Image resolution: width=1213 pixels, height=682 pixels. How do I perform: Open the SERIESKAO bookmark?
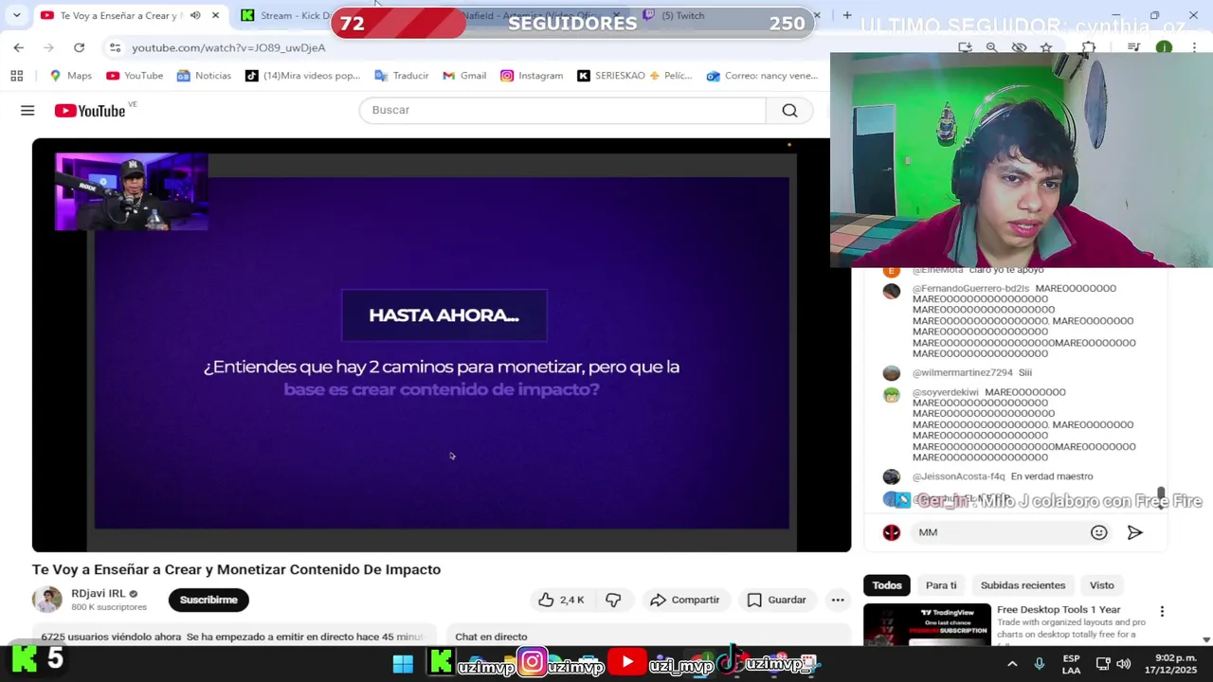(635, 76)
